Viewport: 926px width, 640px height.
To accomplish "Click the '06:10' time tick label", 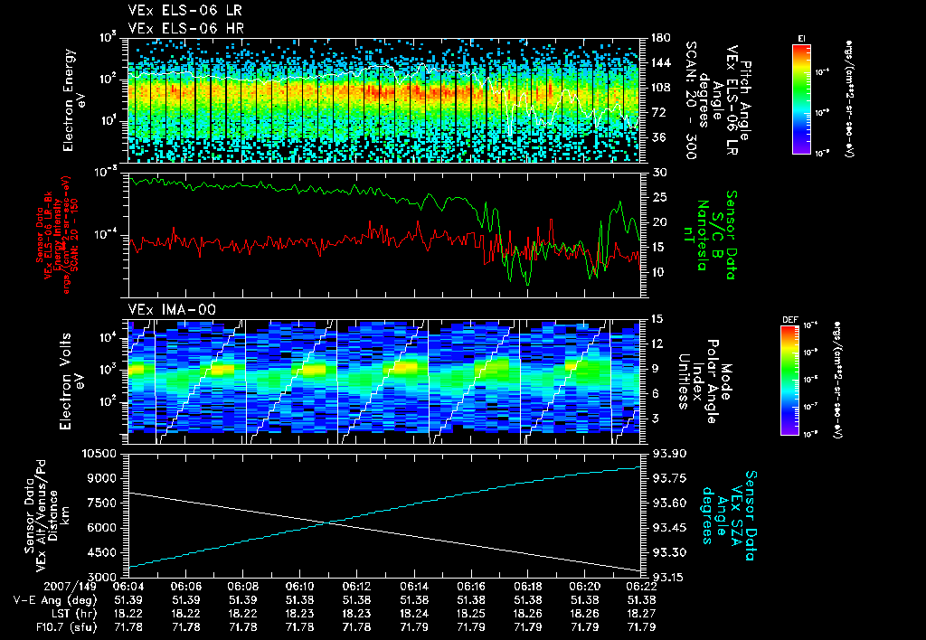I will [x=299, y=587].
